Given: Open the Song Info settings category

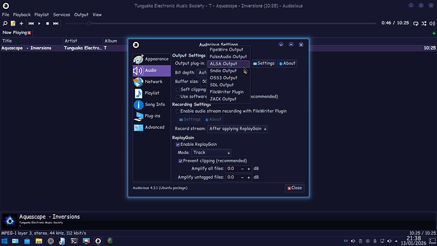Looking at the screenshot, I should (151, 105).
